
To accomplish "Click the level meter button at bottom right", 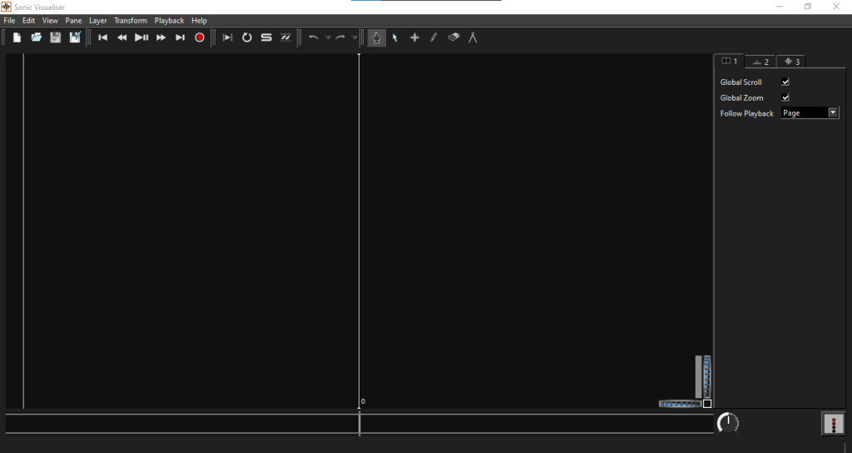I will tap(833, 424).
